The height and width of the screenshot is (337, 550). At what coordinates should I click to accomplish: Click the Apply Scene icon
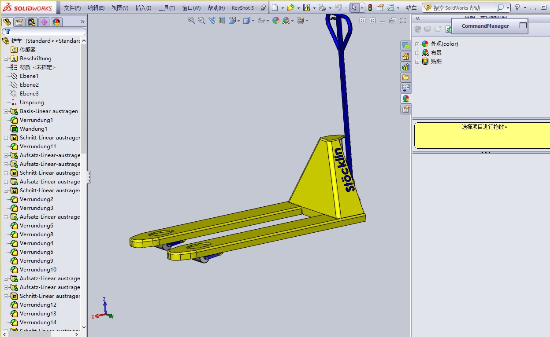[x=286, y=20]
